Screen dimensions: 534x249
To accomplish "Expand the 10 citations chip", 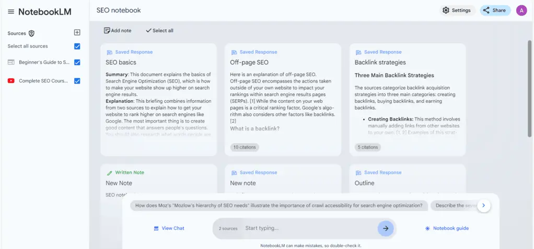I will (245, 147).
